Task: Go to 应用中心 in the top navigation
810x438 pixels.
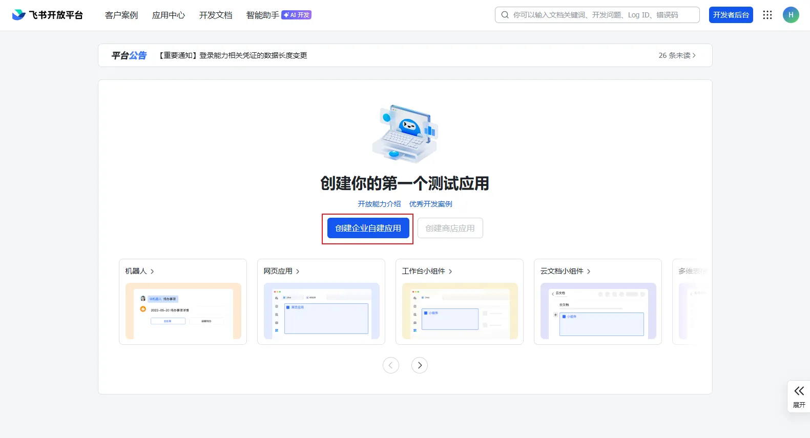Action: click(x=169, y=15)
